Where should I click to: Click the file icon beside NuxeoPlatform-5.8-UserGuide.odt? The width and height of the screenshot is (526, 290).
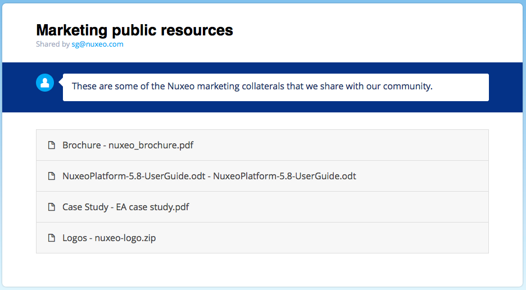(51, 176)
